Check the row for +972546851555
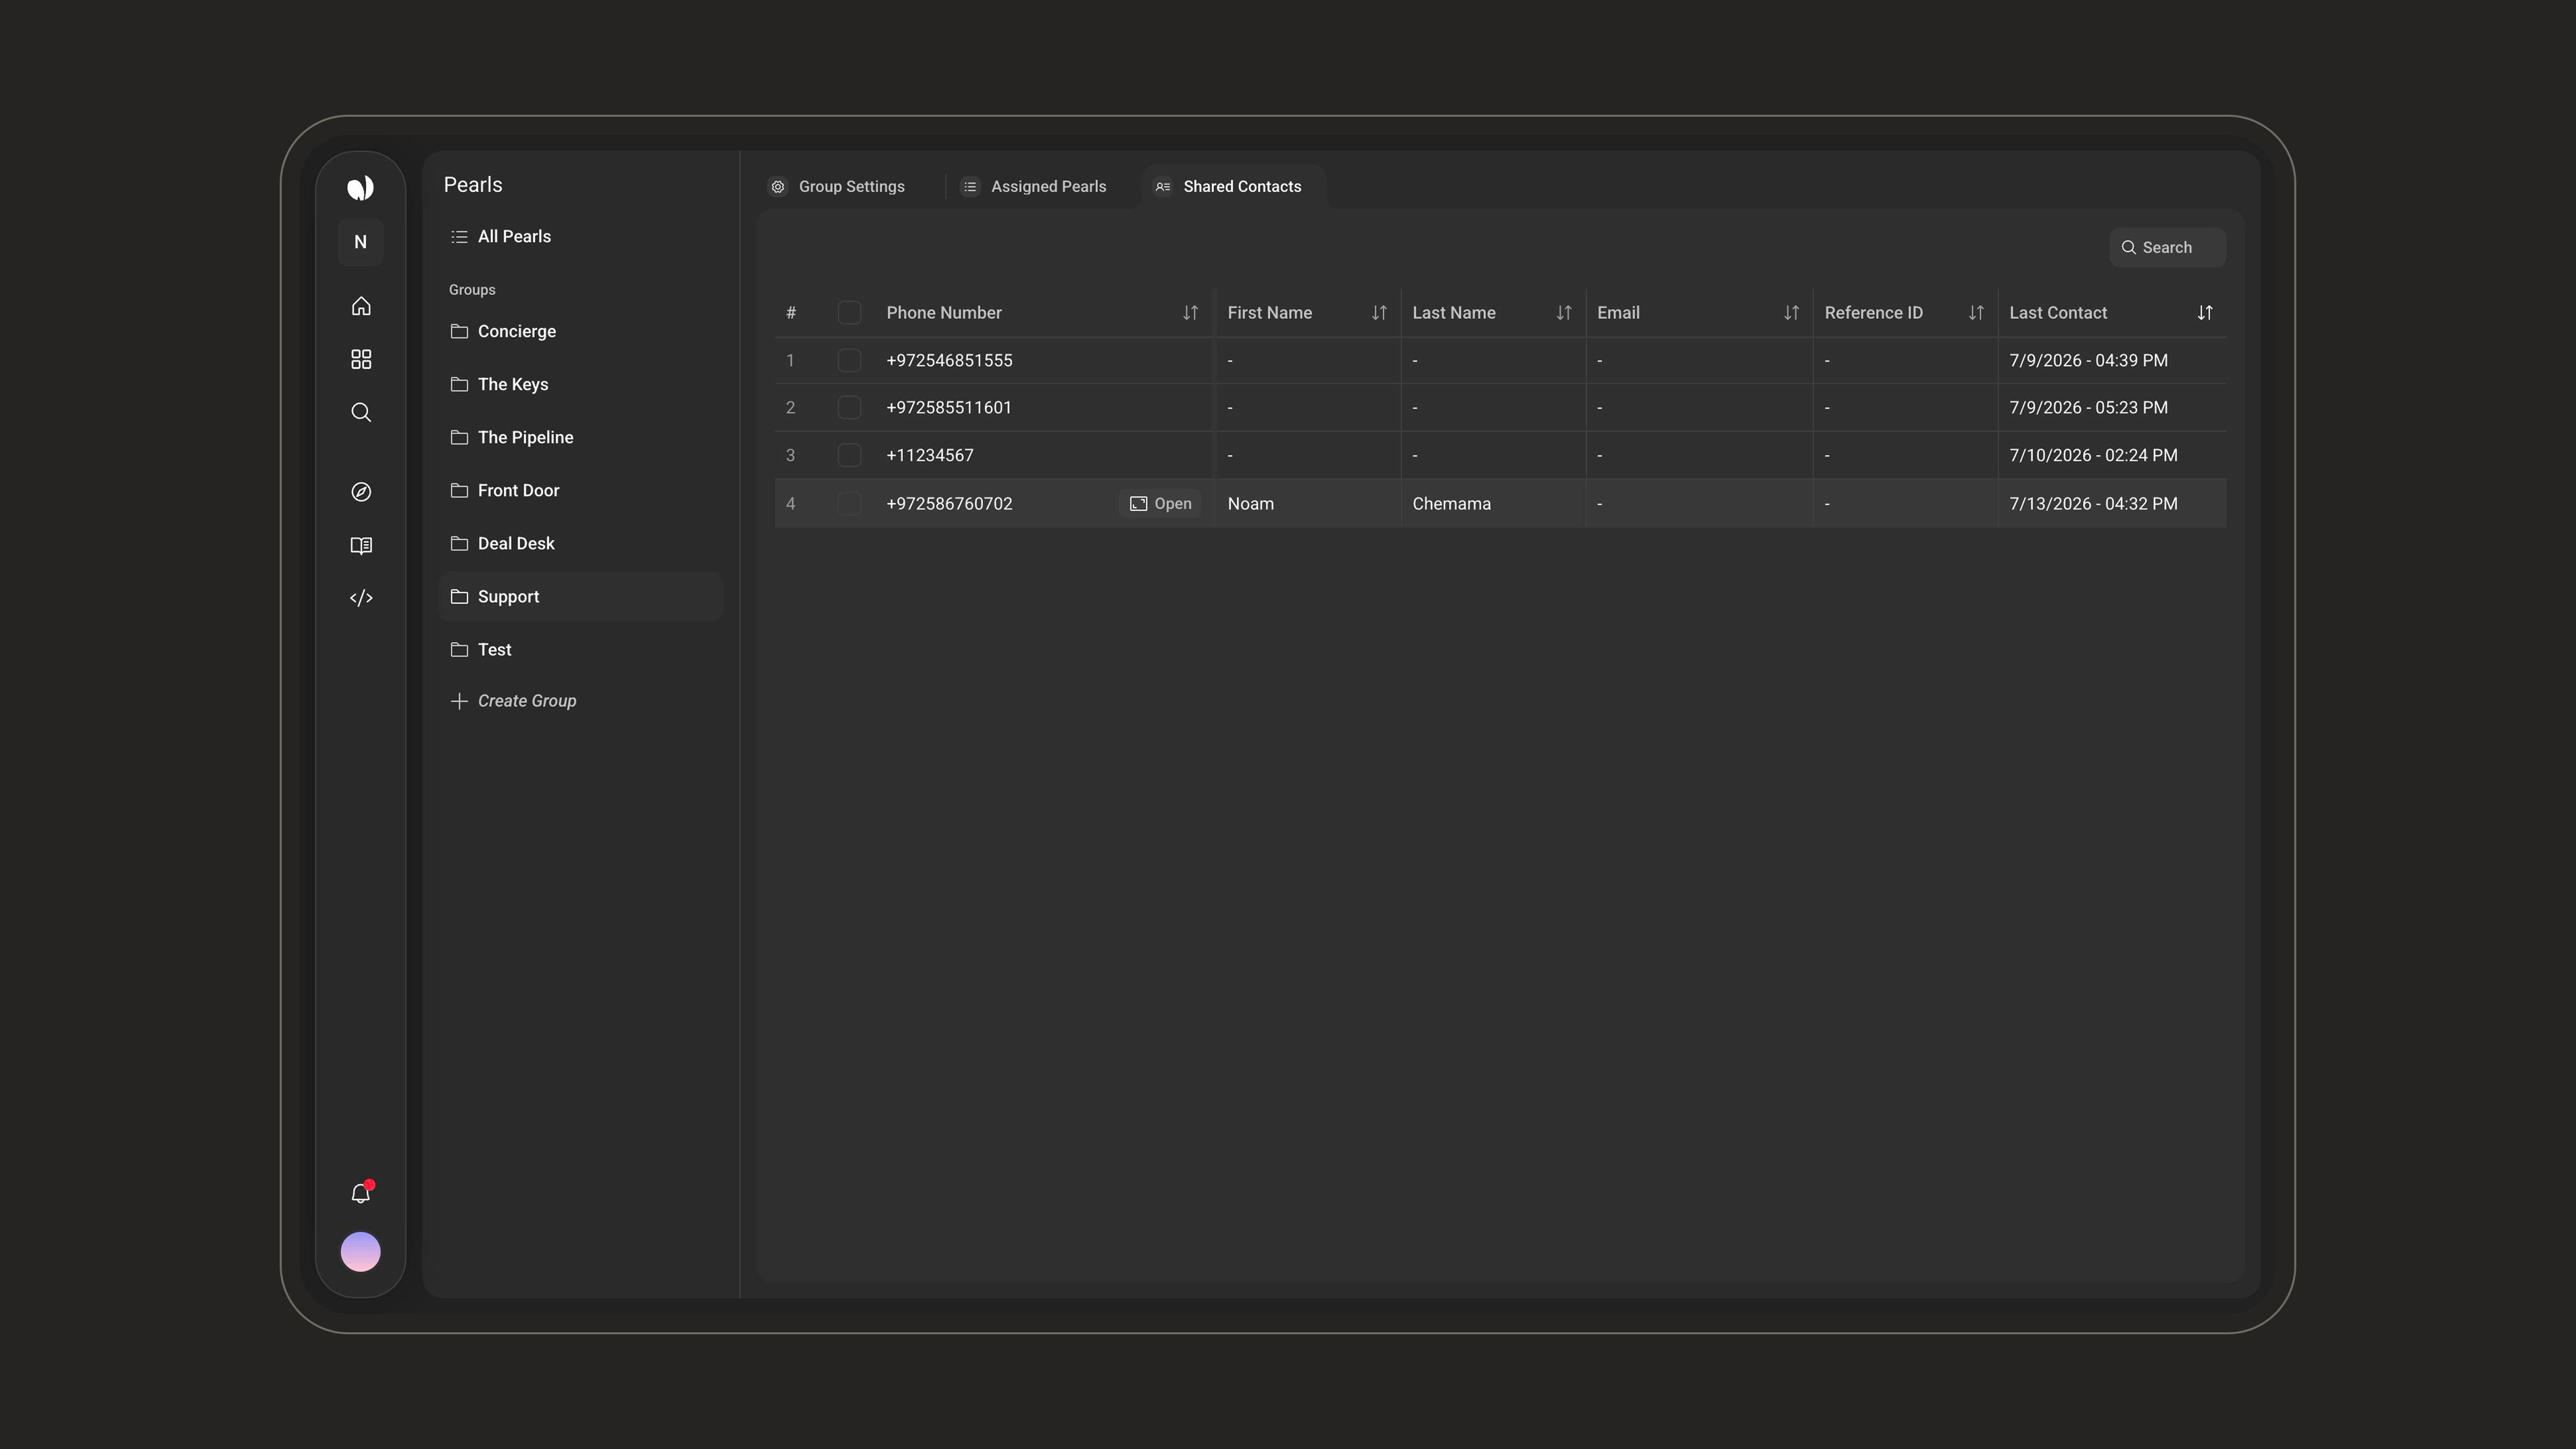Image resolution: width=2576 pixels, height=1449 pixels. pos(849,360)
